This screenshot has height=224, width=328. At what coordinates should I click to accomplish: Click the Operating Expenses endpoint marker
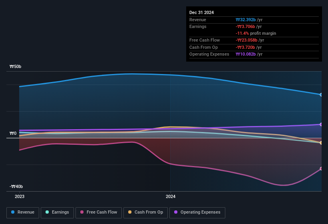(x=321, y=124)
